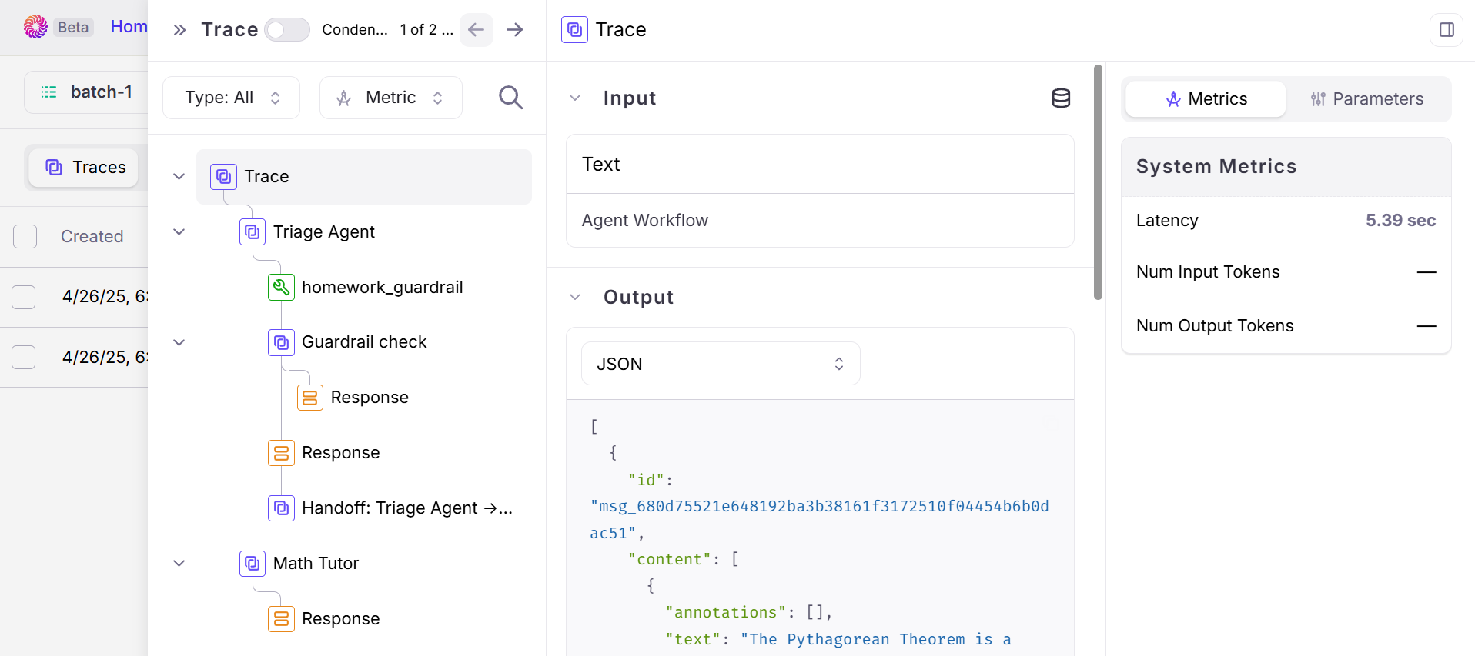Click the System Metrics heading

pos(1216,167)
